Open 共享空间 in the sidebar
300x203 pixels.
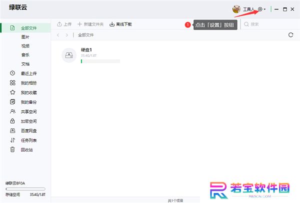[28, 112]
